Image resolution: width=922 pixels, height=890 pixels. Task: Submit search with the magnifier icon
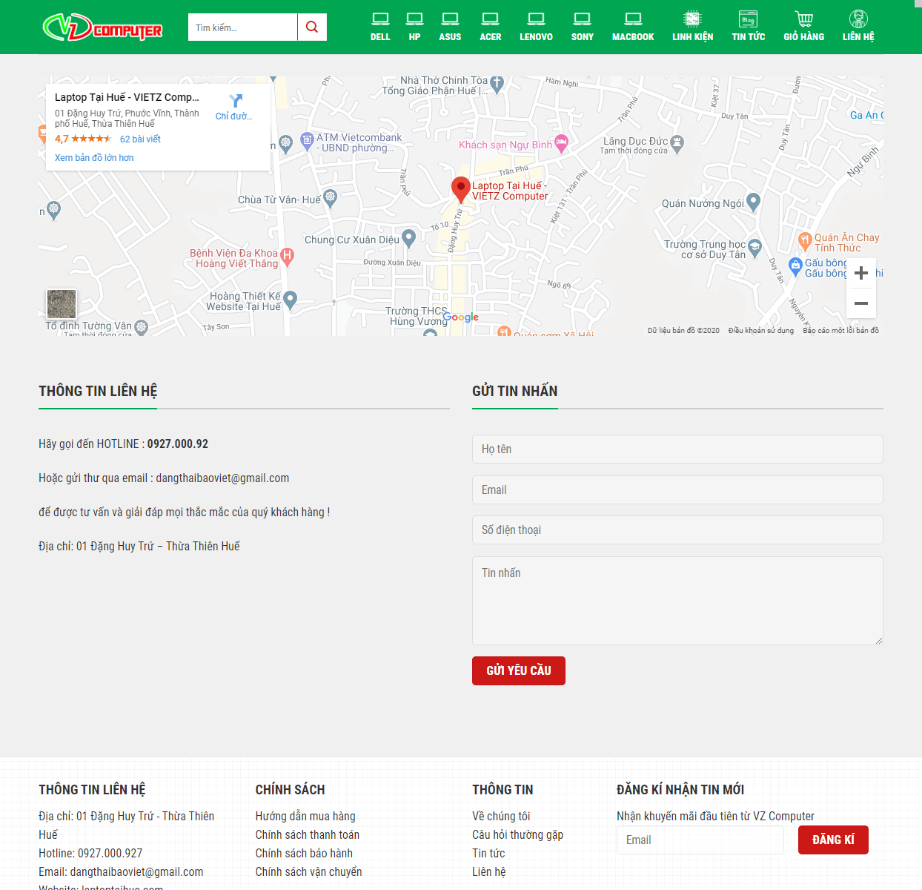312,27
